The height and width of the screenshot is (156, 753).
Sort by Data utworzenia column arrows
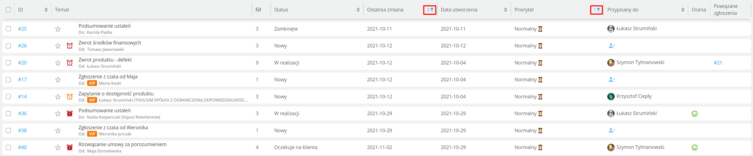tap(505, 10)
